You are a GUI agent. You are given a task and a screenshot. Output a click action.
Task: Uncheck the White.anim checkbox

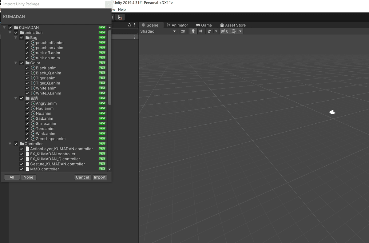27,88
